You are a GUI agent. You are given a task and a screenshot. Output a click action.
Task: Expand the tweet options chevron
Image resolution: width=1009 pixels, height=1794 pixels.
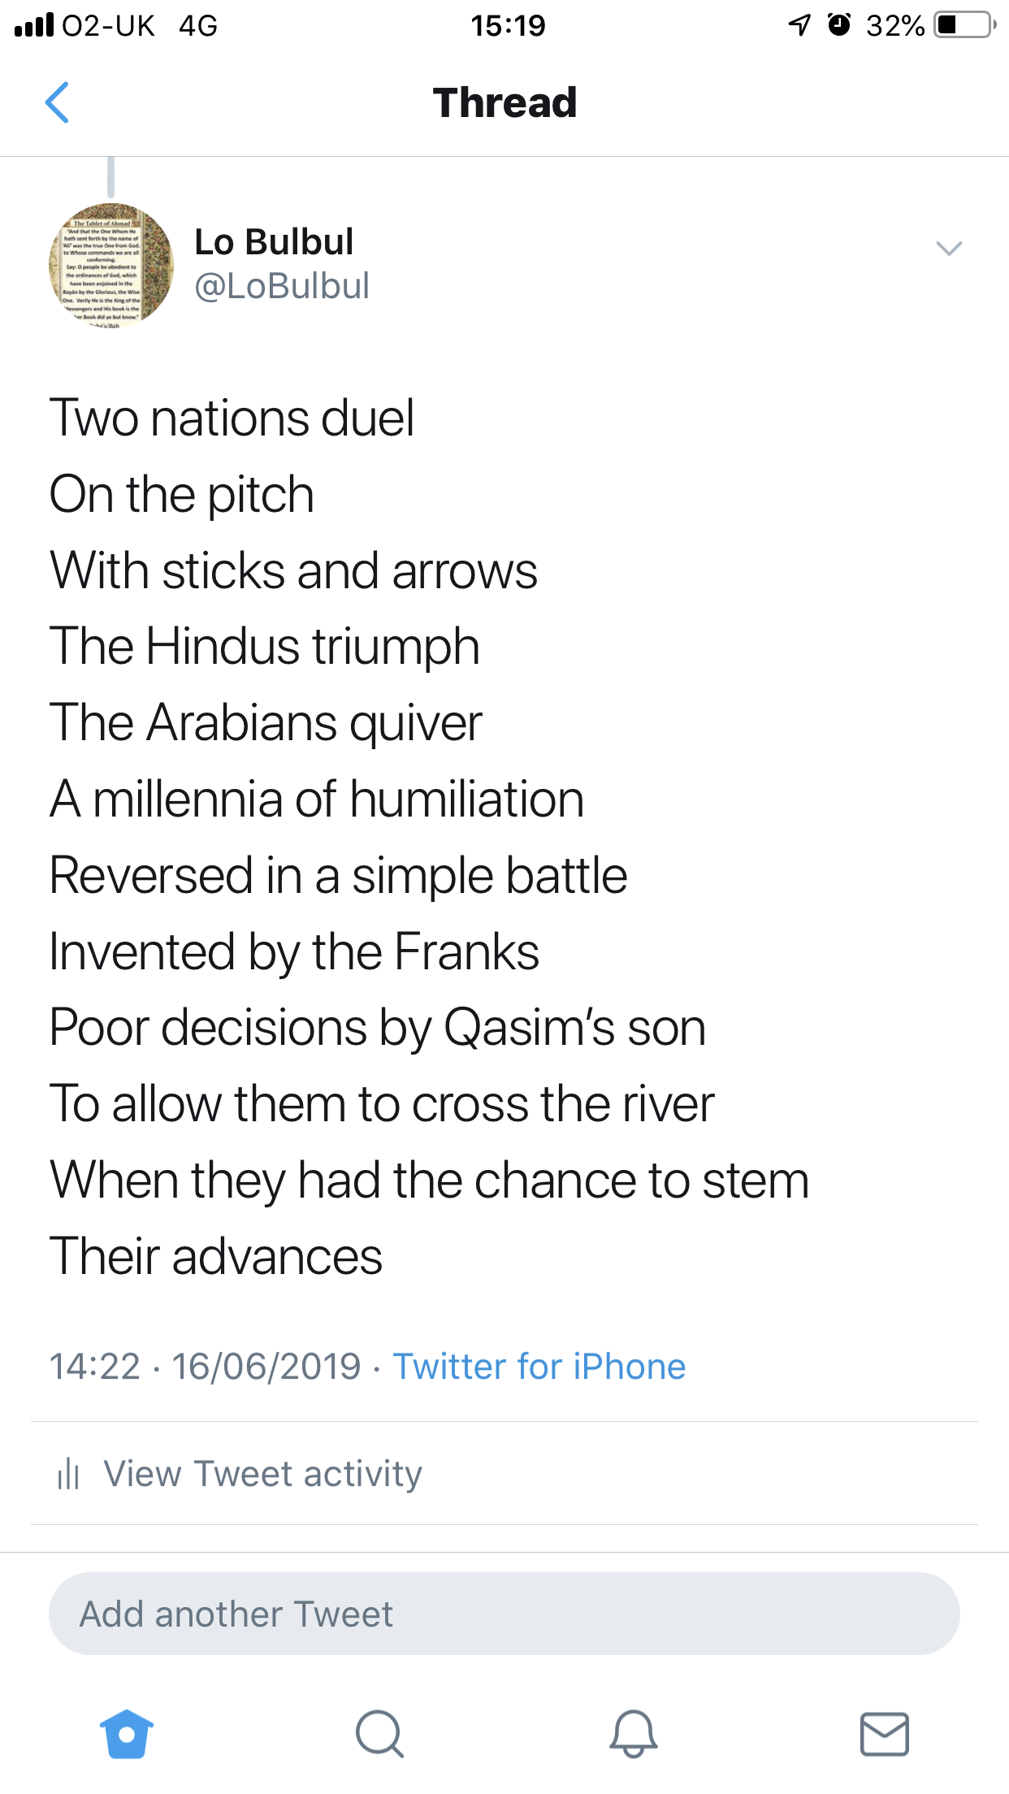pos(949,249)
